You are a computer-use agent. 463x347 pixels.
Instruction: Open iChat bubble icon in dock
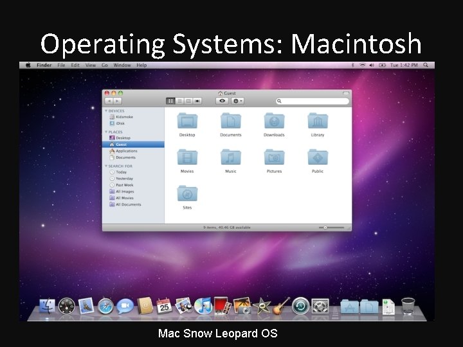125,307
